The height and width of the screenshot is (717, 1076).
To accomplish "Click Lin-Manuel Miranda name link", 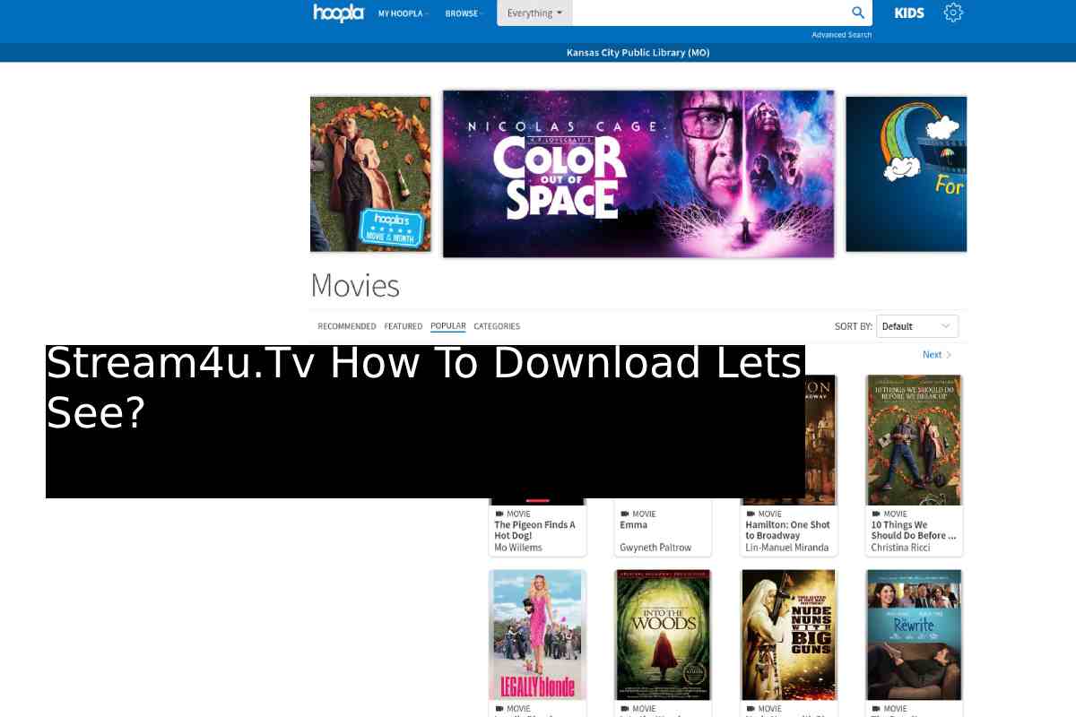I will (787, 548).
